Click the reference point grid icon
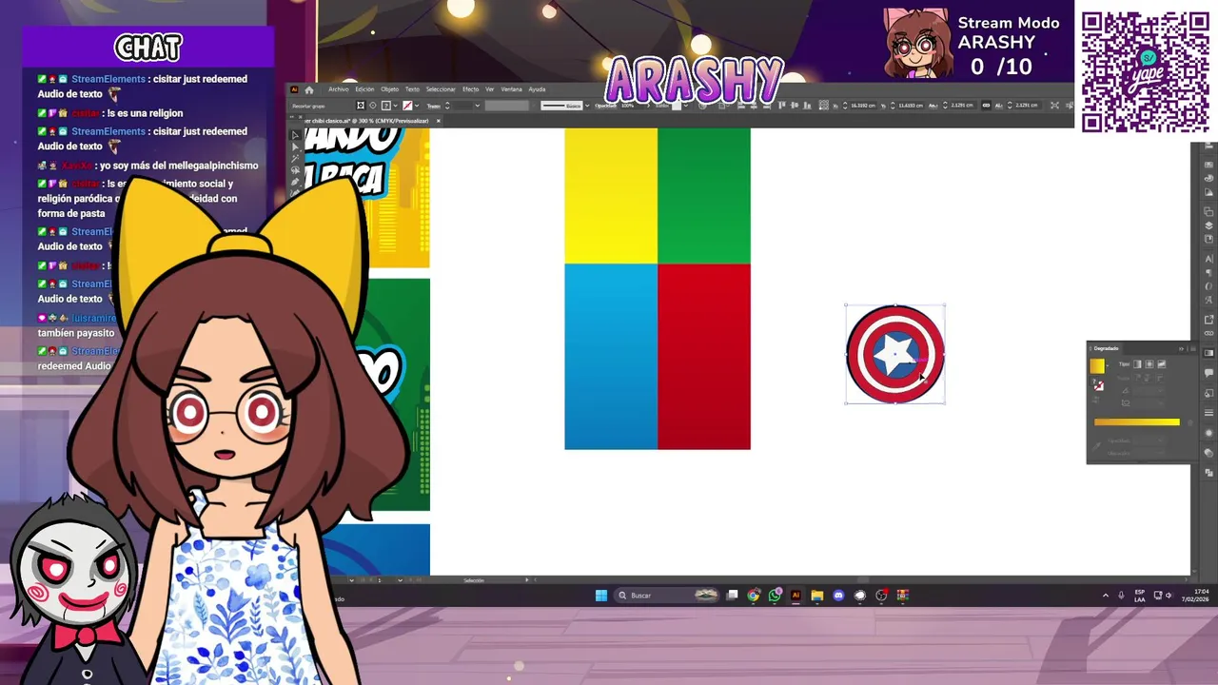Image resolution: width=1218 pixels, height=685 pixels. [822, 105]
